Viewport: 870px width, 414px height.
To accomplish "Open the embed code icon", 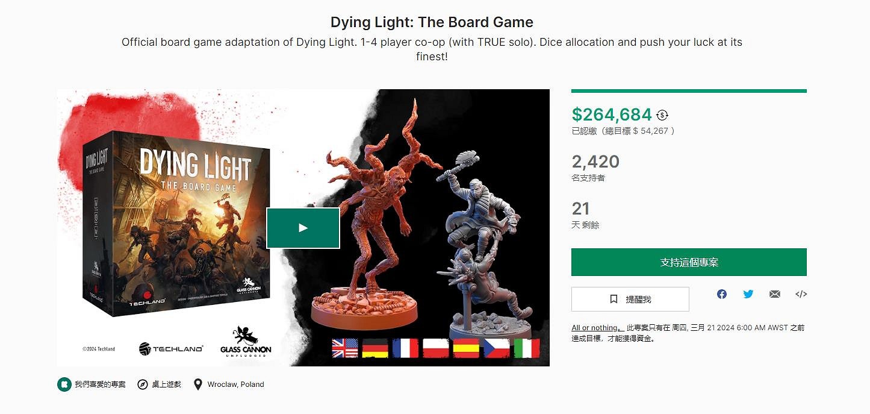I will click(801, 294).
